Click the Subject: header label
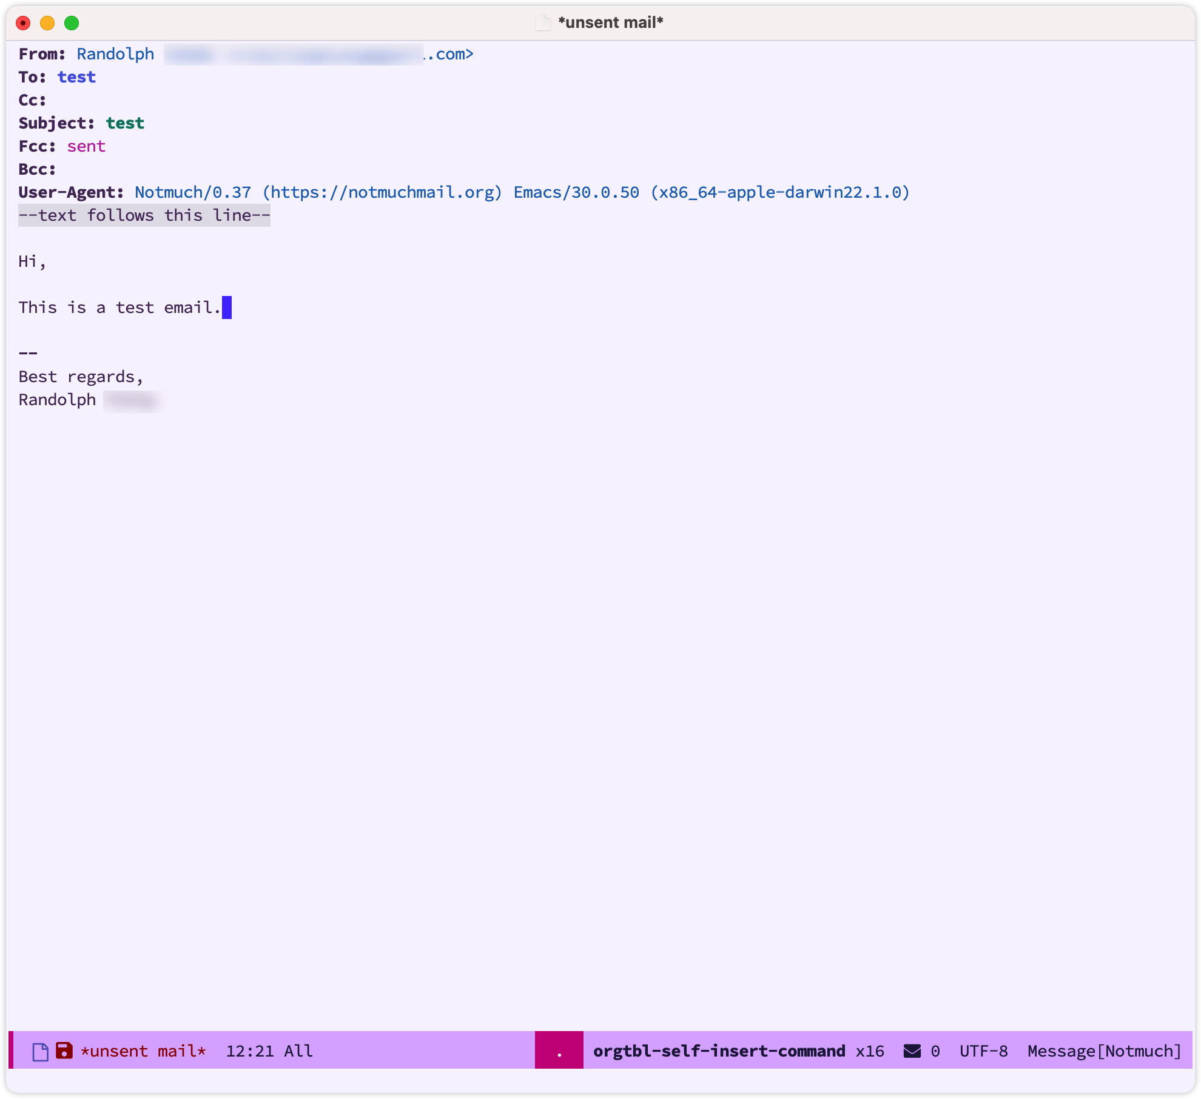This screenshot has width=1201, height=1099. click(56, 123)
